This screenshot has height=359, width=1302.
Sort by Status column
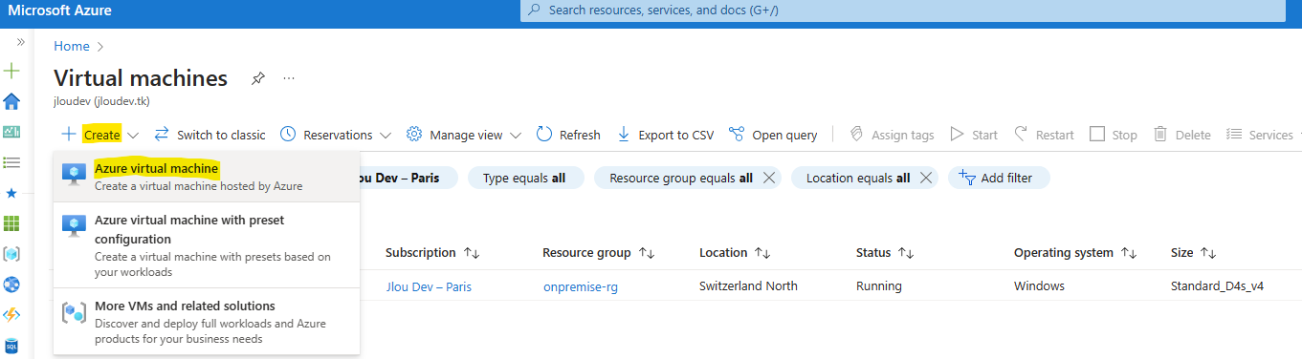click(885, 253)
